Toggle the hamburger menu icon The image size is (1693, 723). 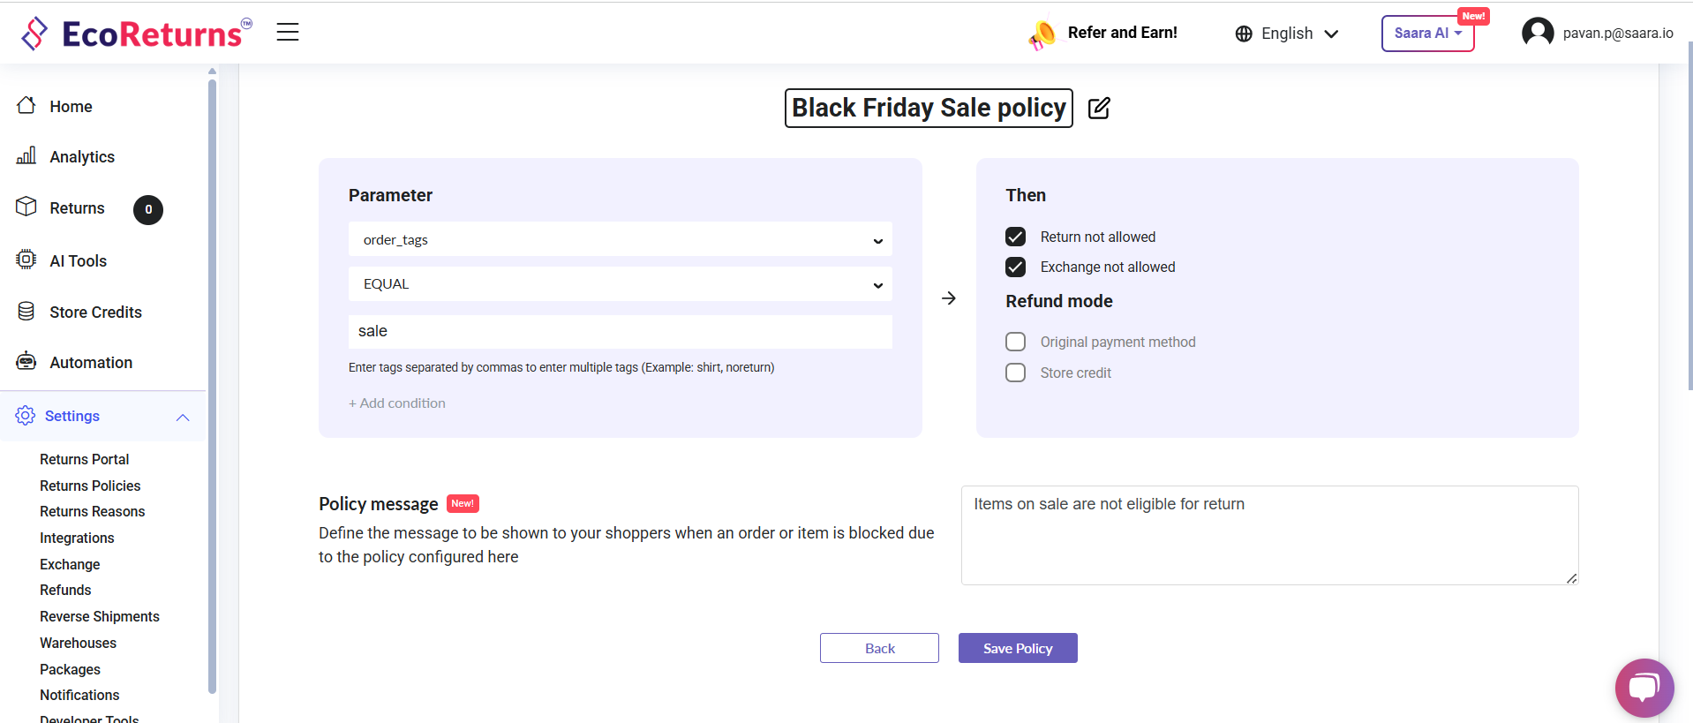click(288, 33)
